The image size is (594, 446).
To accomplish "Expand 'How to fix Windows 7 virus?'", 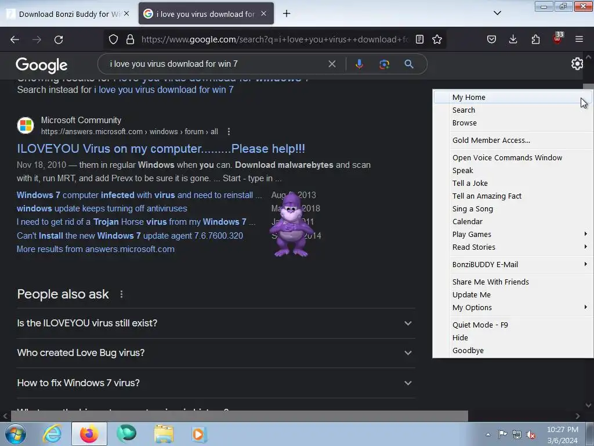I will coord(216,383).
